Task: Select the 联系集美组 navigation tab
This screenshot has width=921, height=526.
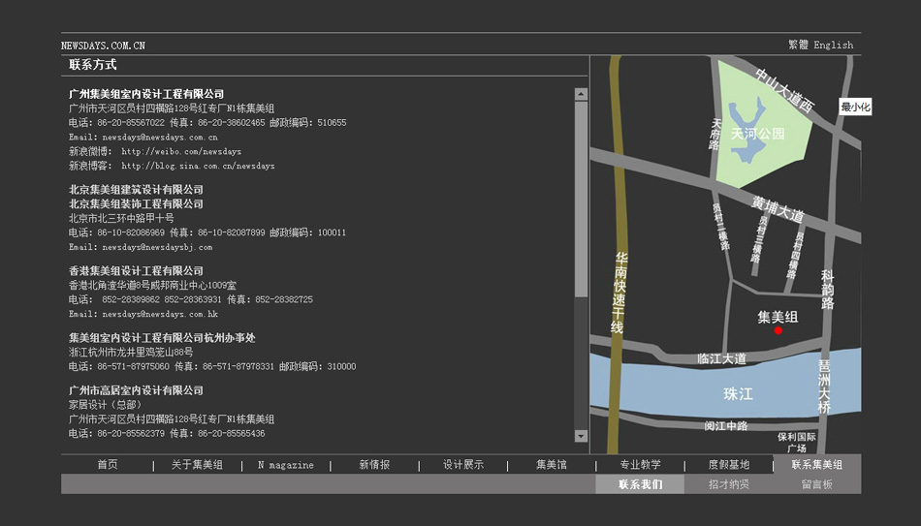Action: click(816, 465)
